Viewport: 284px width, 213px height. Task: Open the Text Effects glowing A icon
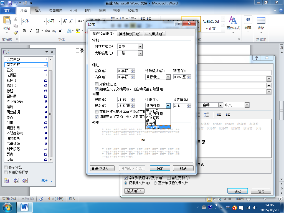pos(69,31)
